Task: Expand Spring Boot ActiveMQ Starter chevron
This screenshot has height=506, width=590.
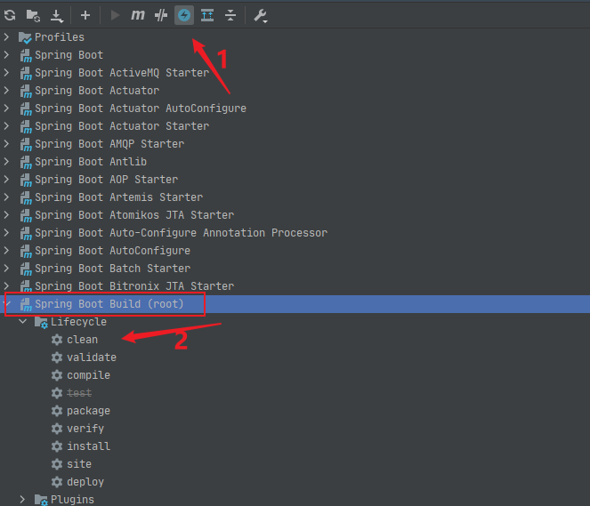Action: tap(6, 73)
